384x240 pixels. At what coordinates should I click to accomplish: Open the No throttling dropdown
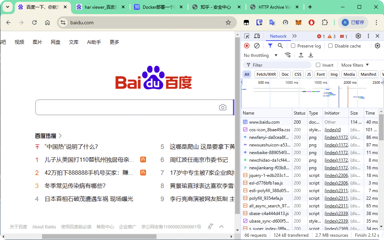(261, 55)
